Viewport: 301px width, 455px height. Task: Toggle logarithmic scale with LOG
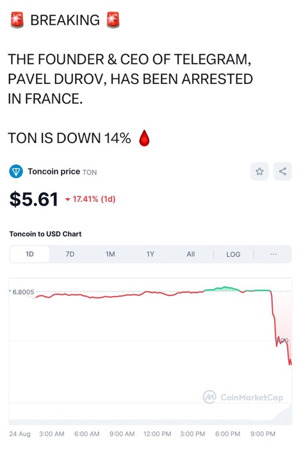pyautogui.click(x=233, y=254)
